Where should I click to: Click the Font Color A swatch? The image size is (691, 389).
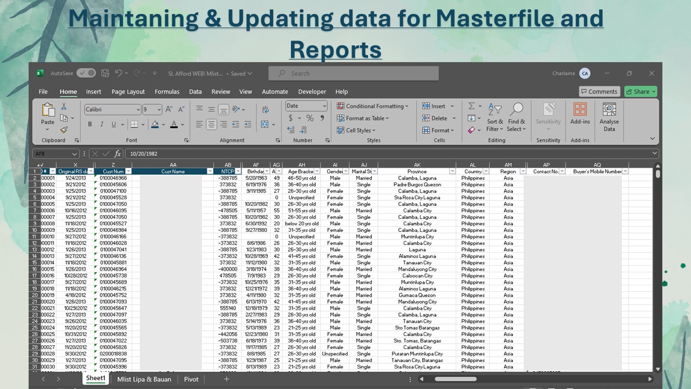click(x=174, y=124)
